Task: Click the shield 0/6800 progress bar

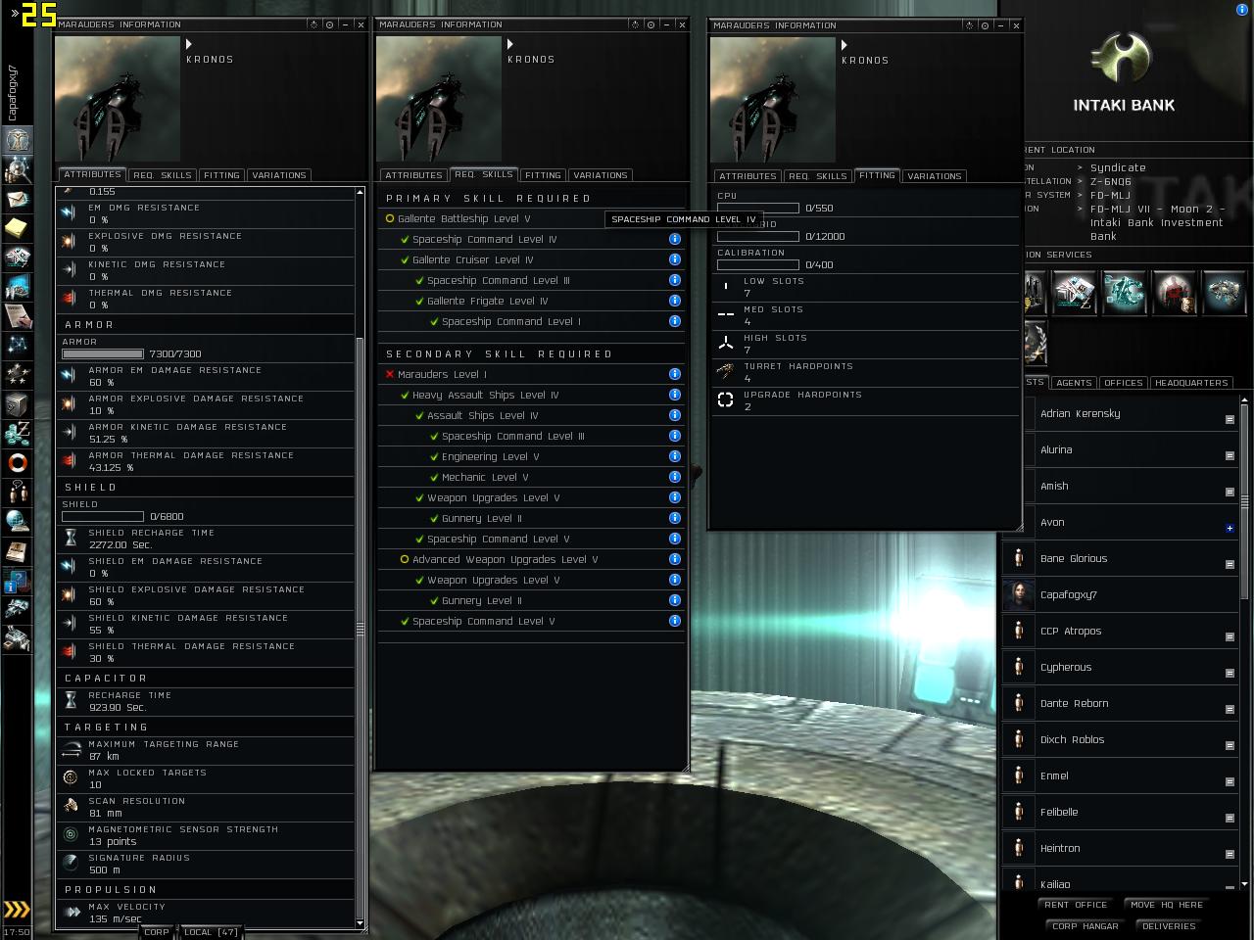Action: (103, 517)
